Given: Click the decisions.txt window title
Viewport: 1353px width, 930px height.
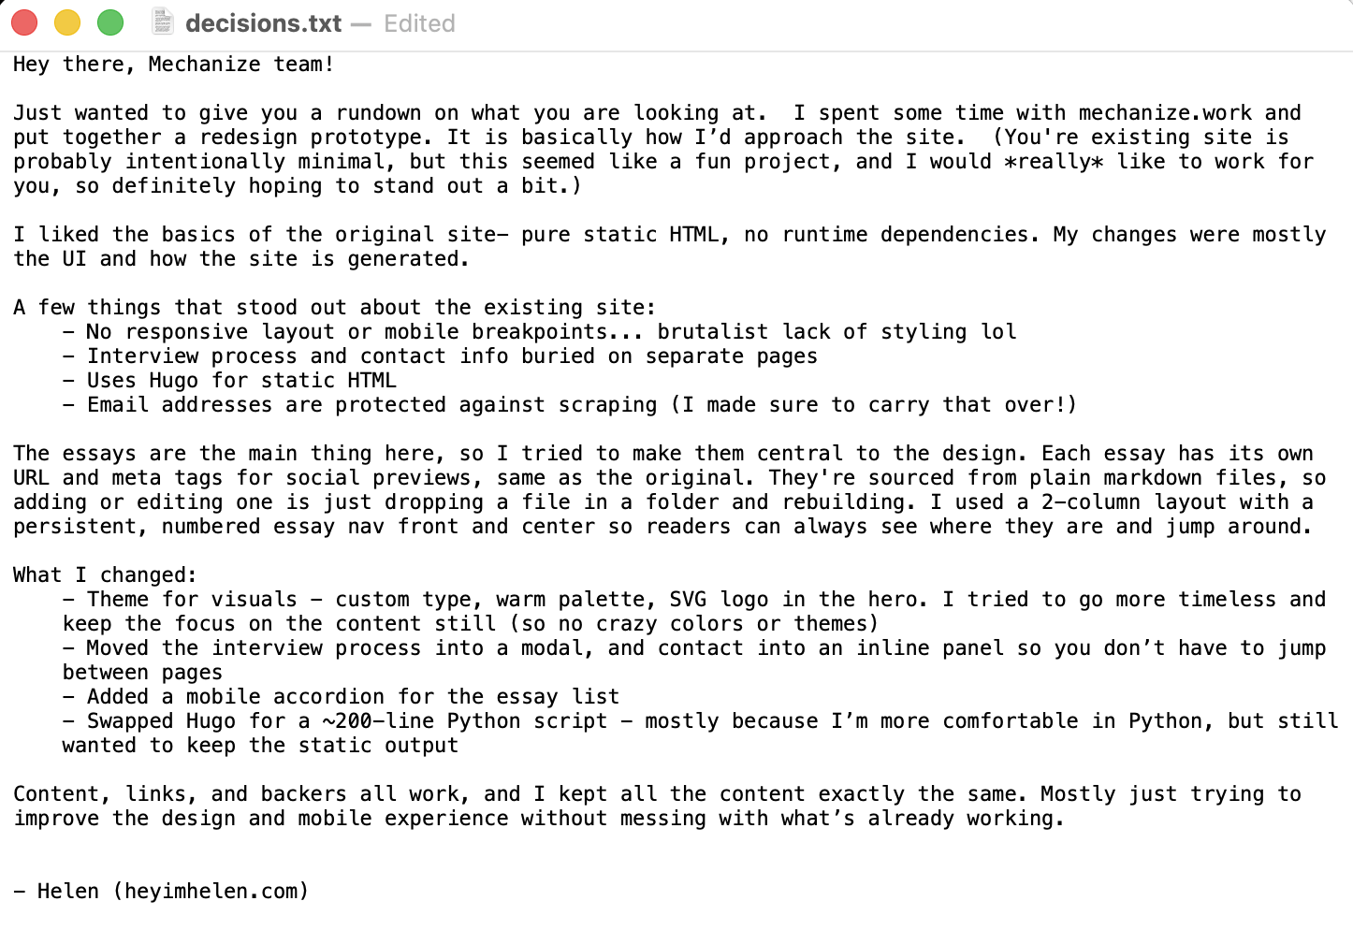Looking at the screenshot, I should pyautogui.click(x=263, y=23).
